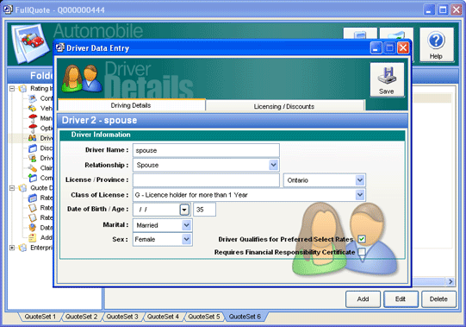The width and height of the screenshot is (466, 327).
Task: Collapse the Rating tree node
Action: point(12,89)
